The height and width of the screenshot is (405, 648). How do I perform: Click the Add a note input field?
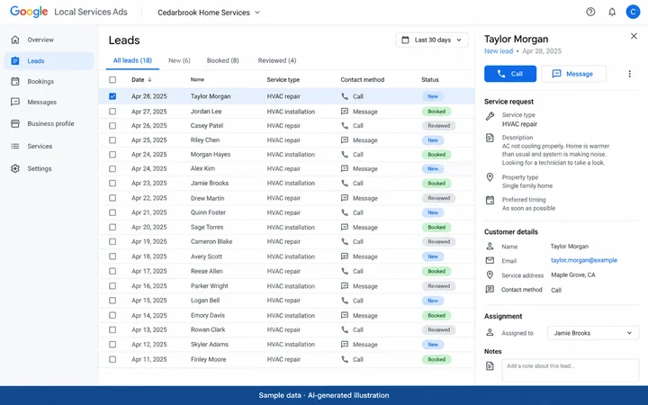(571, 370)
